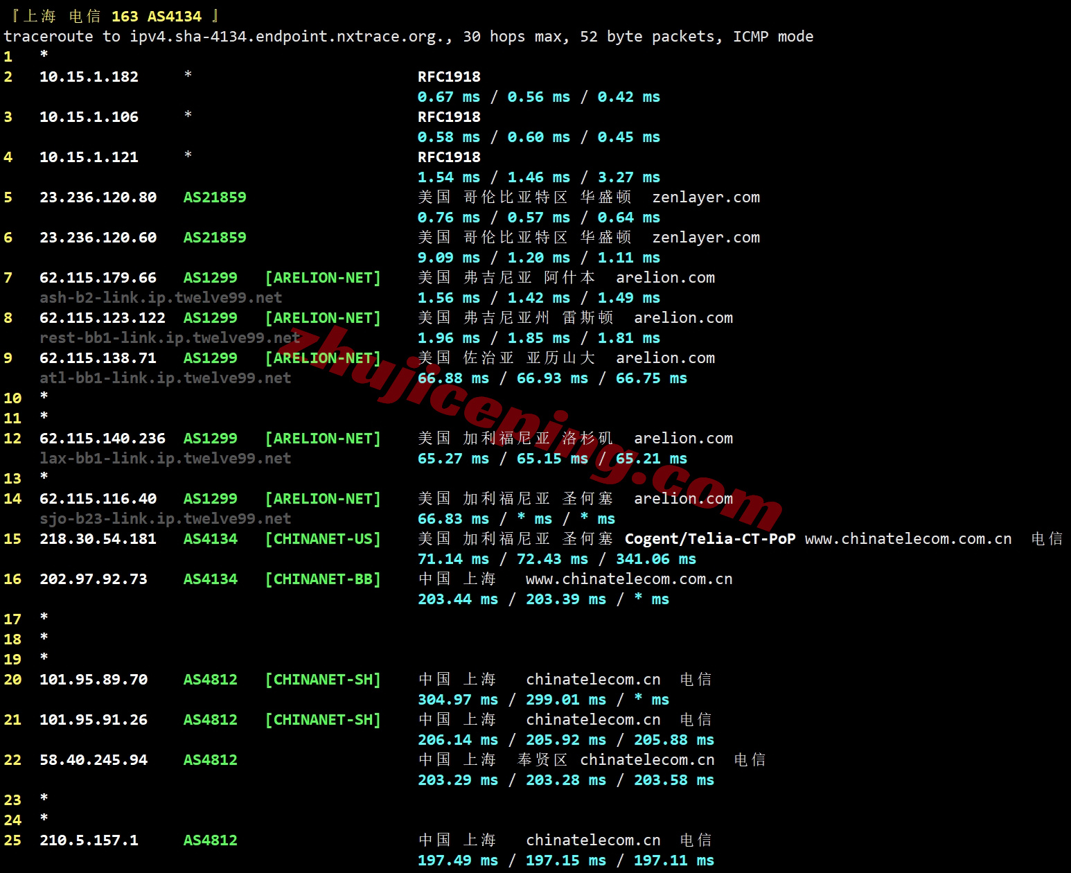Click the yellow AS4134 header text
1071x873 pixels.
174,17
